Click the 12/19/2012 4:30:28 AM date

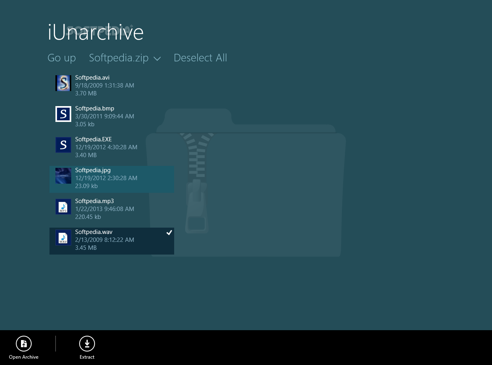(x=106, y=147)
